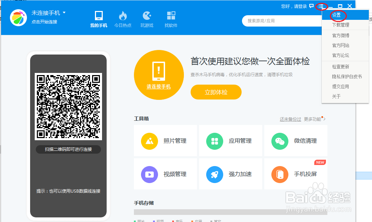Click the 强力加速 label text
Viewport: 372px width, 222px height.
coord(240,174)
